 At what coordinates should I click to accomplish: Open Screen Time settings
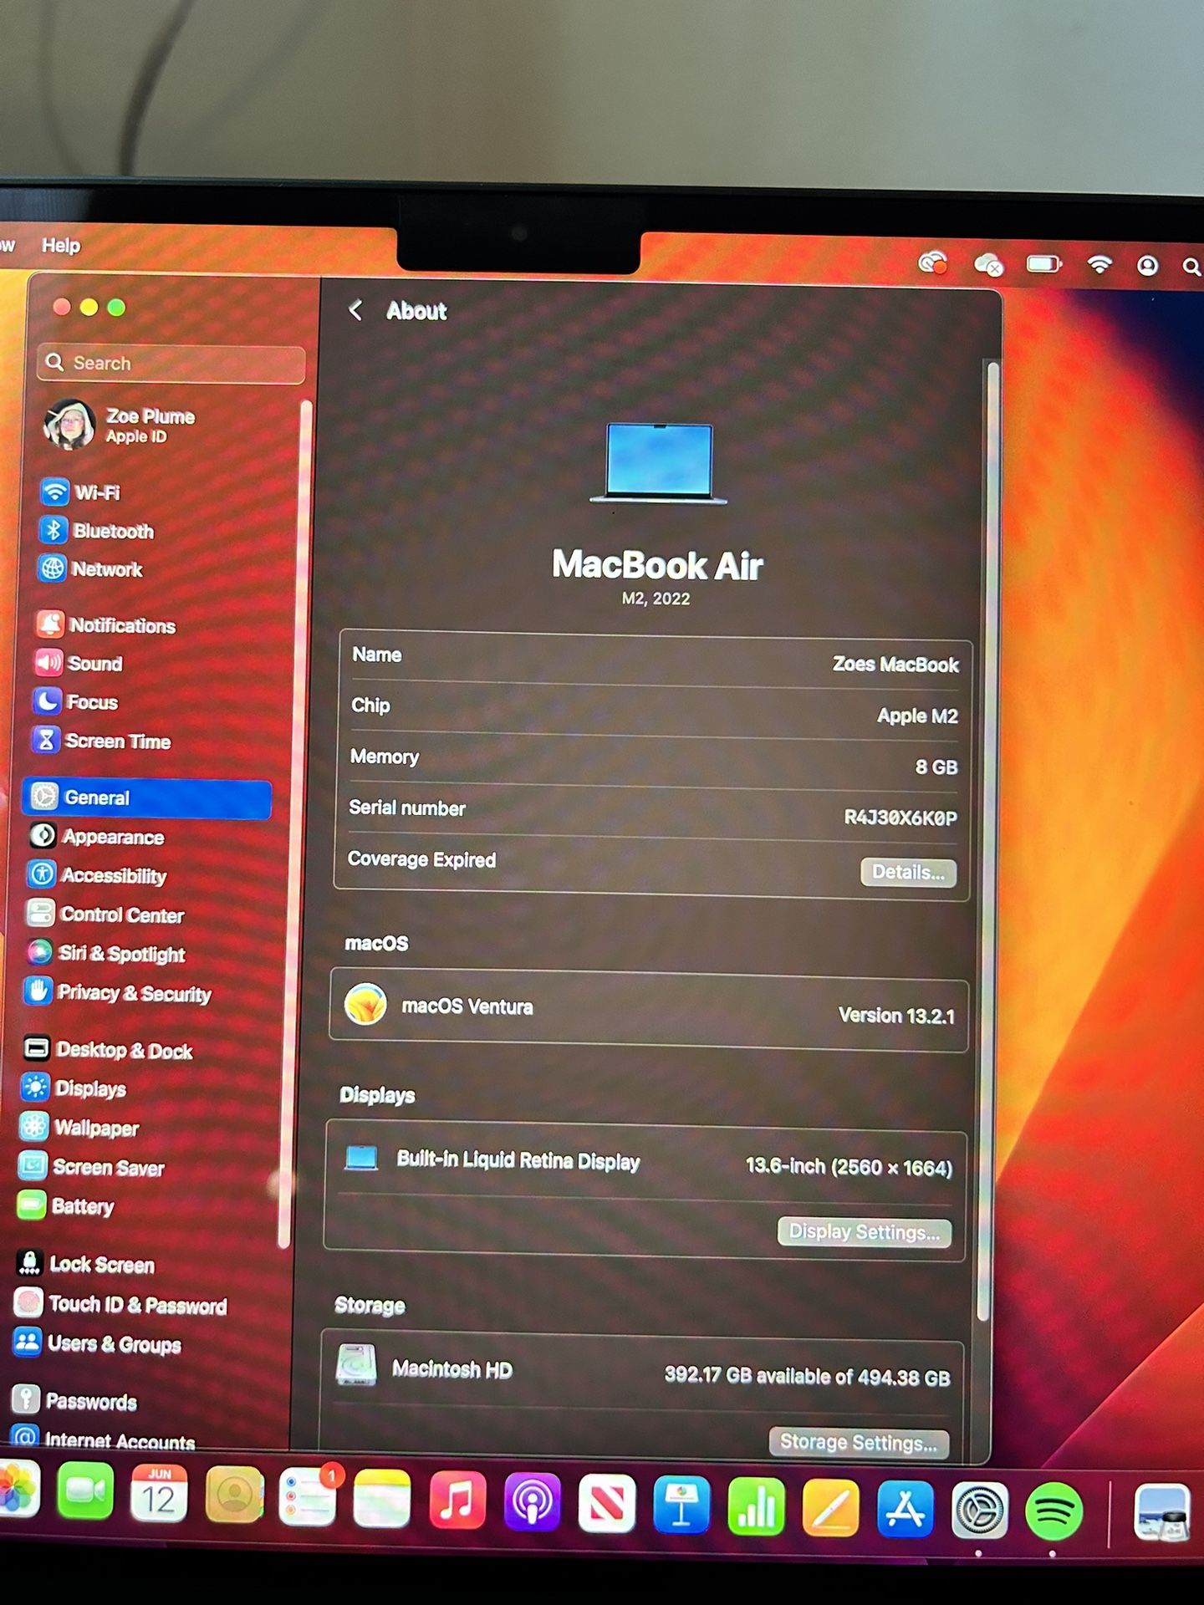click(x=101, y=741)
